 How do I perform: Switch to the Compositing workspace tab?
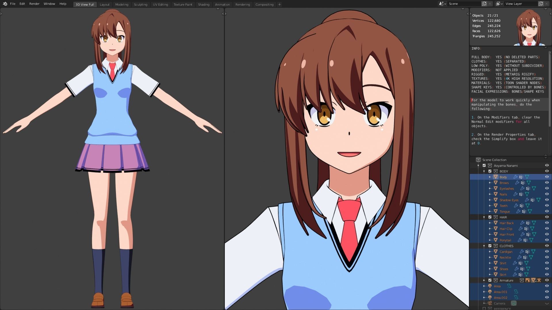click(264, 4)
